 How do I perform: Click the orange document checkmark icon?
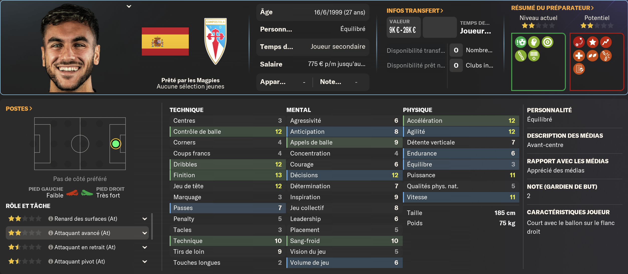tap(579, 69)
